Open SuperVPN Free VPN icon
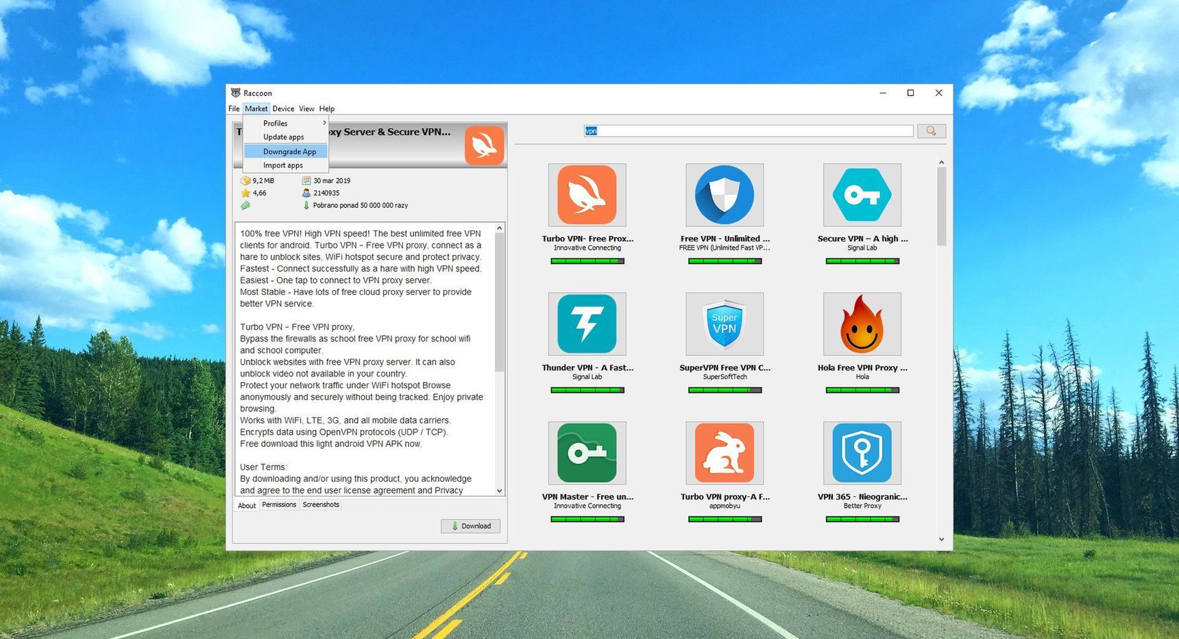 tap(725, 324)
